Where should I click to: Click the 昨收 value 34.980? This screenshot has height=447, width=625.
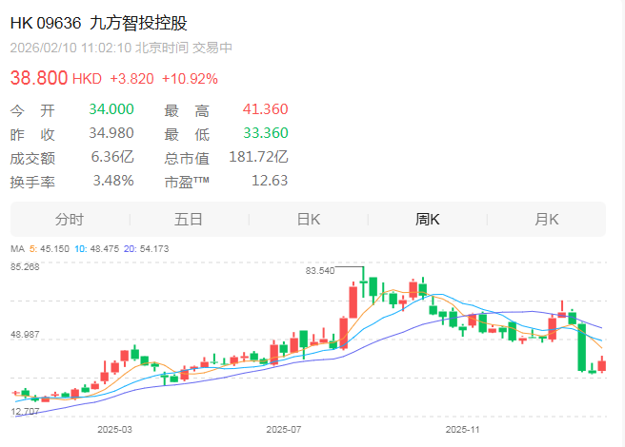[x=111, y=133]
